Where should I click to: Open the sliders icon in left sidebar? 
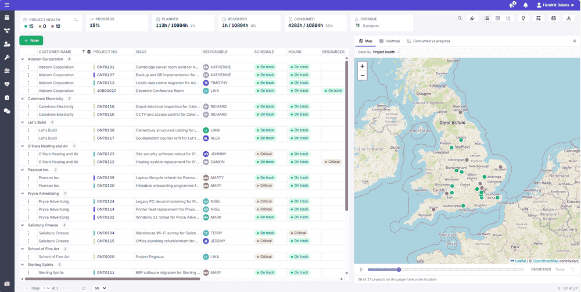7,71
